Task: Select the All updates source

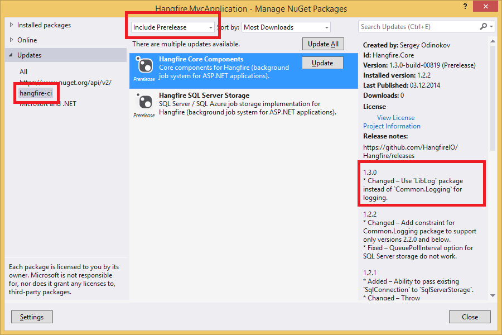Action: tap(23, 72)
